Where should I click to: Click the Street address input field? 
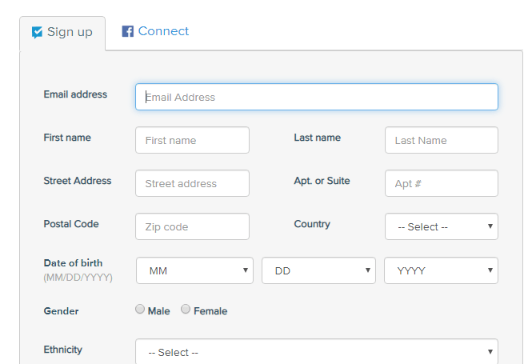tap(192, 183)
